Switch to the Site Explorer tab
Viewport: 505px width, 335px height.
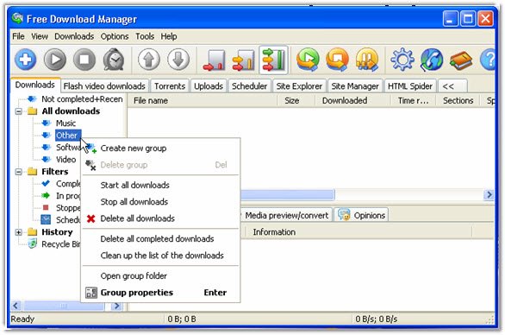coord(299,86)
